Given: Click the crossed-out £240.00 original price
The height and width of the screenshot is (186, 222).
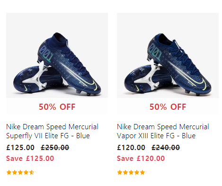Looking at the screenshot, I should (166, 148).
